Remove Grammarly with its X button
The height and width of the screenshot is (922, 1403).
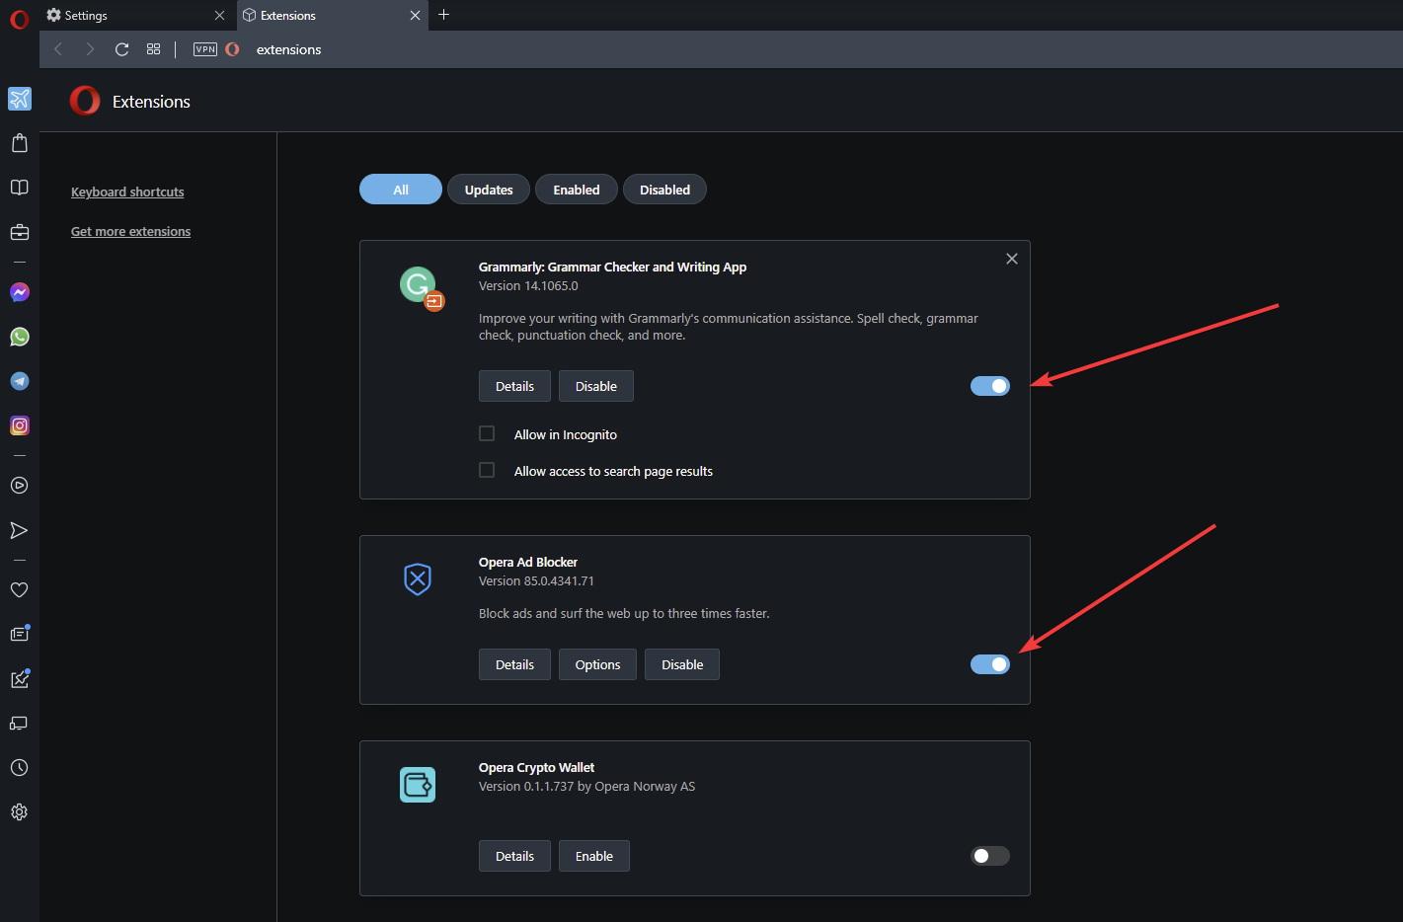(1012, 259)
